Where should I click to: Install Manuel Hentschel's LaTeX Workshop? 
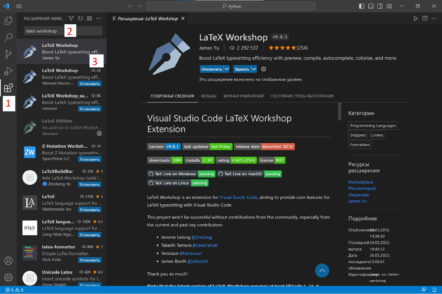(90, 84)
